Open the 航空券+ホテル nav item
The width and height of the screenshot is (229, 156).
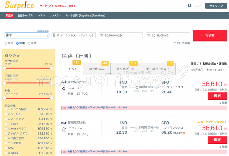25,15
